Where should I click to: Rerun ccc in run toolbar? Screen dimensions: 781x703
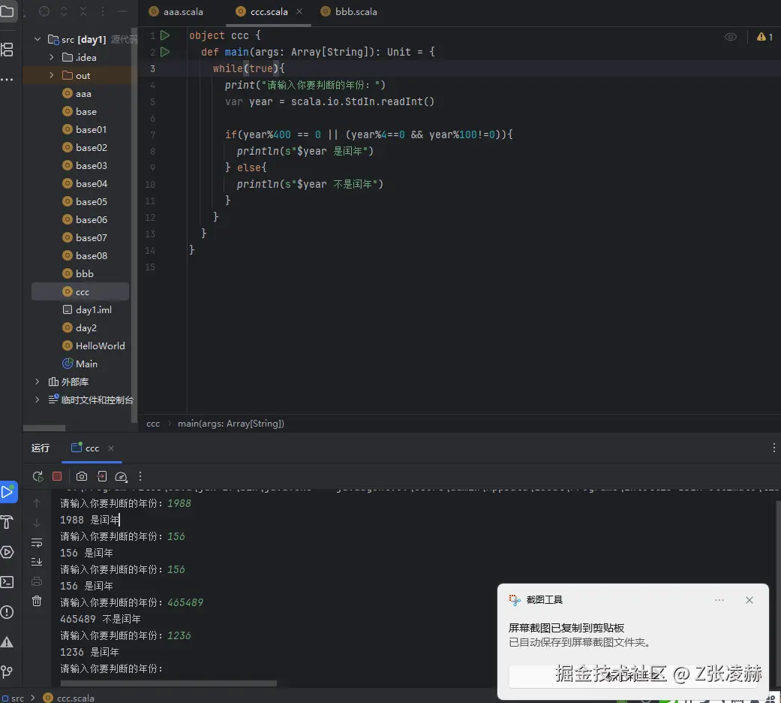[38, 477]
